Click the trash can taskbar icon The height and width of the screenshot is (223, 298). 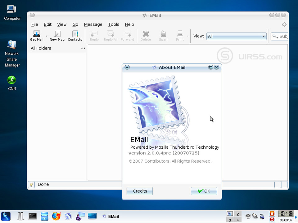(x=20, y=216)
